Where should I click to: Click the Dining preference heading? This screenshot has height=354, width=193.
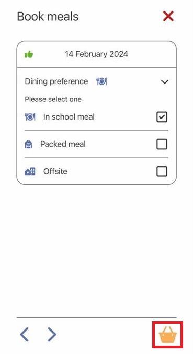(56, 81)
